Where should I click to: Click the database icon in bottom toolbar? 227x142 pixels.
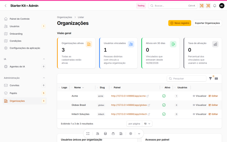105,134
